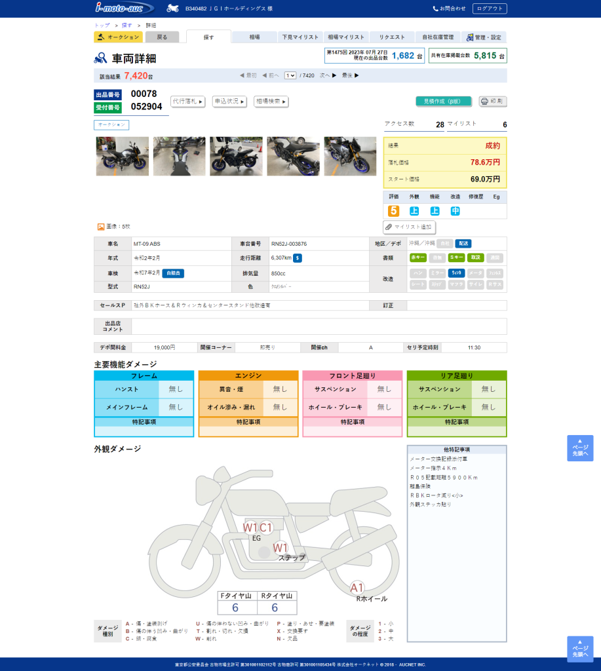Click the i-moto-auc logo
Image resolution: width=601 pixels, height=671 pixels.
123,8
